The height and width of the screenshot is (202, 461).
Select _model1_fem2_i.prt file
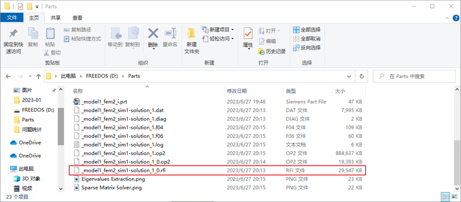(217, 102)
